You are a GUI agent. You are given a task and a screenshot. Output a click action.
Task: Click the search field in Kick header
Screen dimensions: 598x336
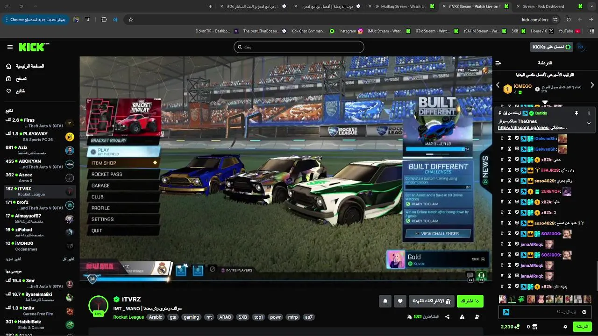pos(299,47)
